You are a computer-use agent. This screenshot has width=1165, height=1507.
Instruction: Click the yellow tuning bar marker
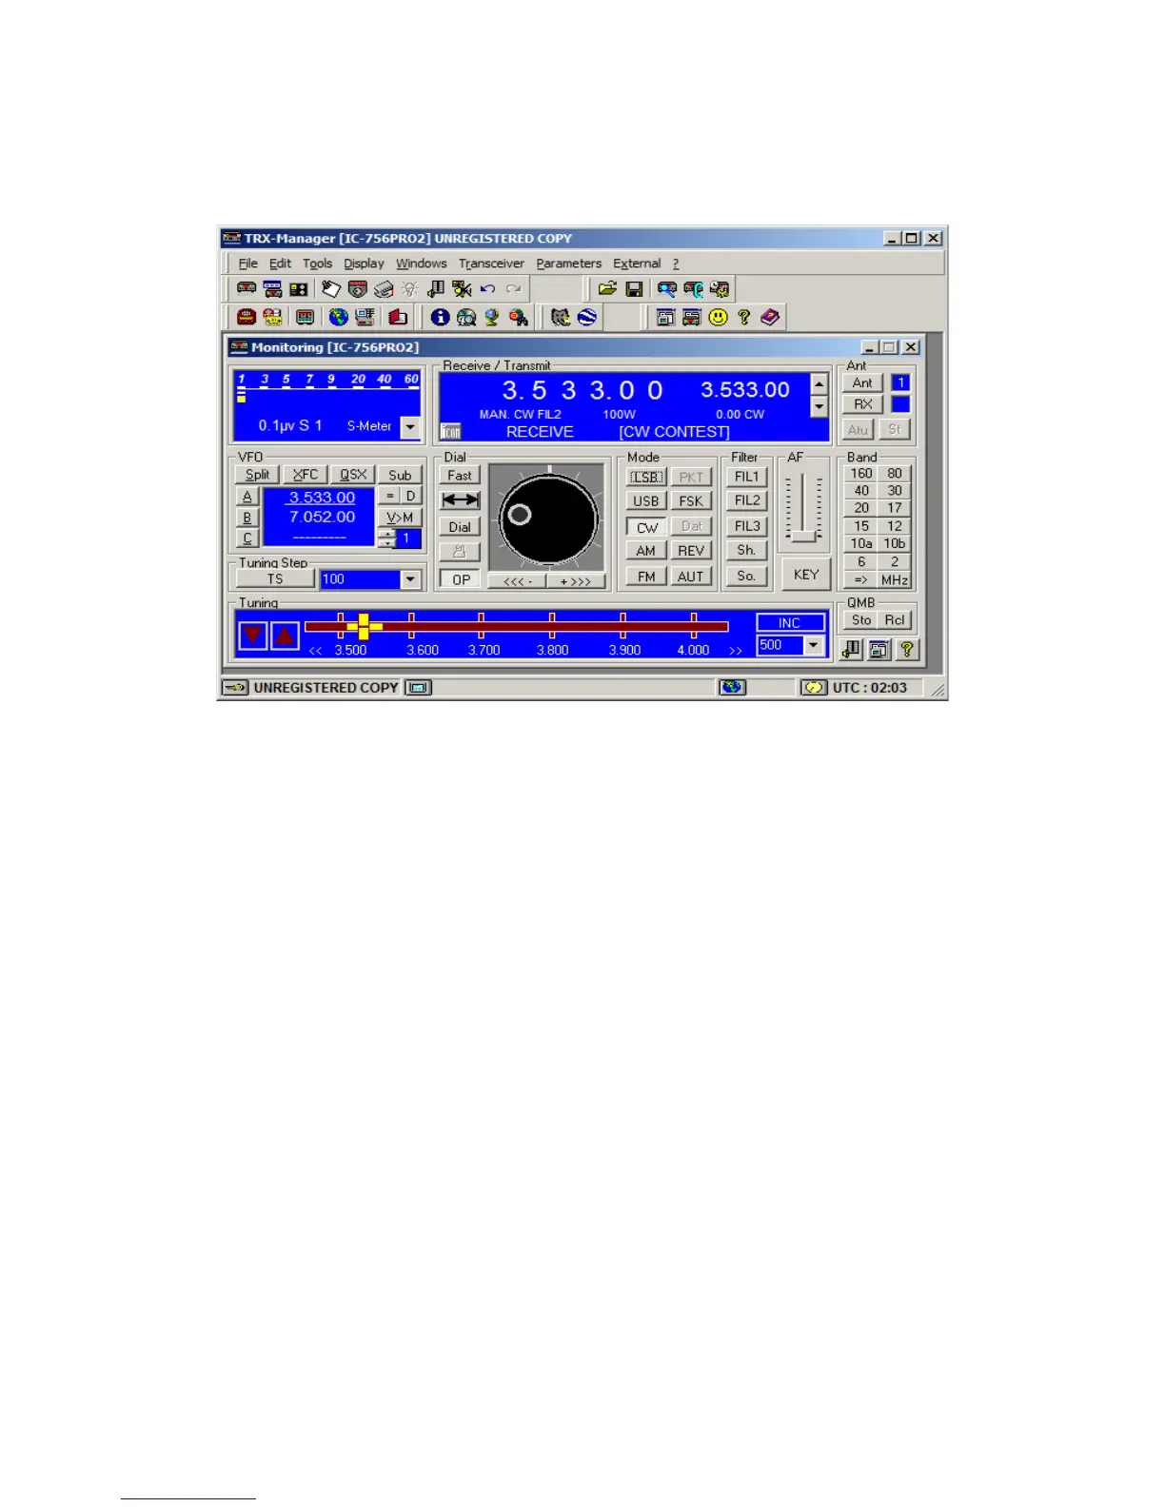364,626
